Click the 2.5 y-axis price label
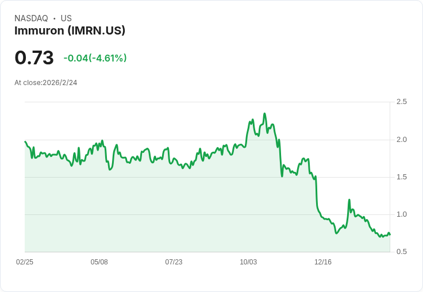 [x=402, y=102]
